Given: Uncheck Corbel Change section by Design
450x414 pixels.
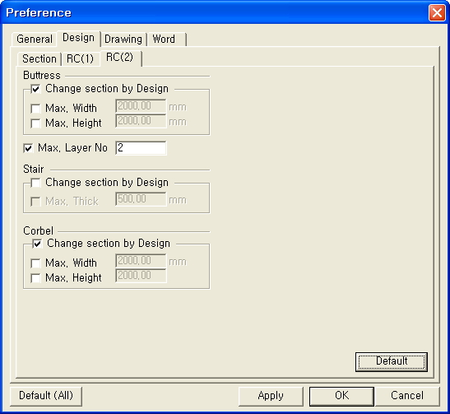Looking at the screenshot, I should click(37, 244).
